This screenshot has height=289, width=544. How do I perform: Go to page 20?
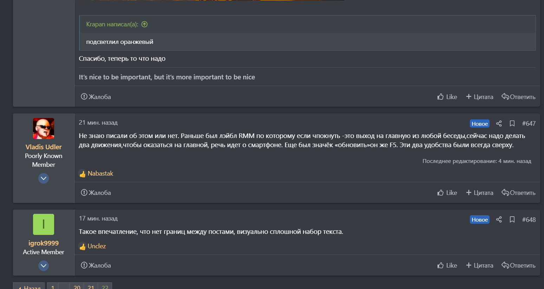[x=77, y=287]
